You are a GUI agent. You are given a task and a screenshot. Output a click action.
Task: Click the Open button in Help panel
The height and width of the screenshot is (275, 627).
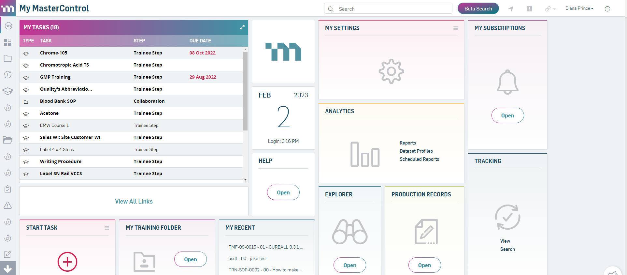click(x=283, y=192)
